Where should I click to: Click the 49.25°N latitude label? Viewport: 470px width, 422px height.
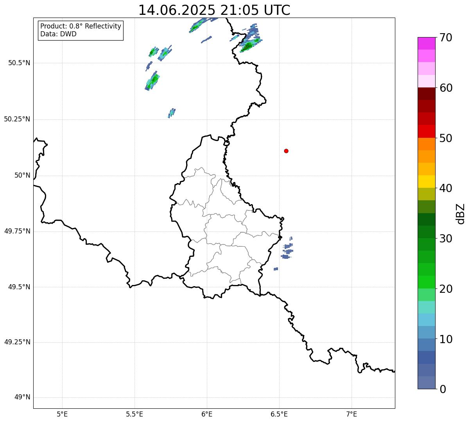[x=17, y=342]
